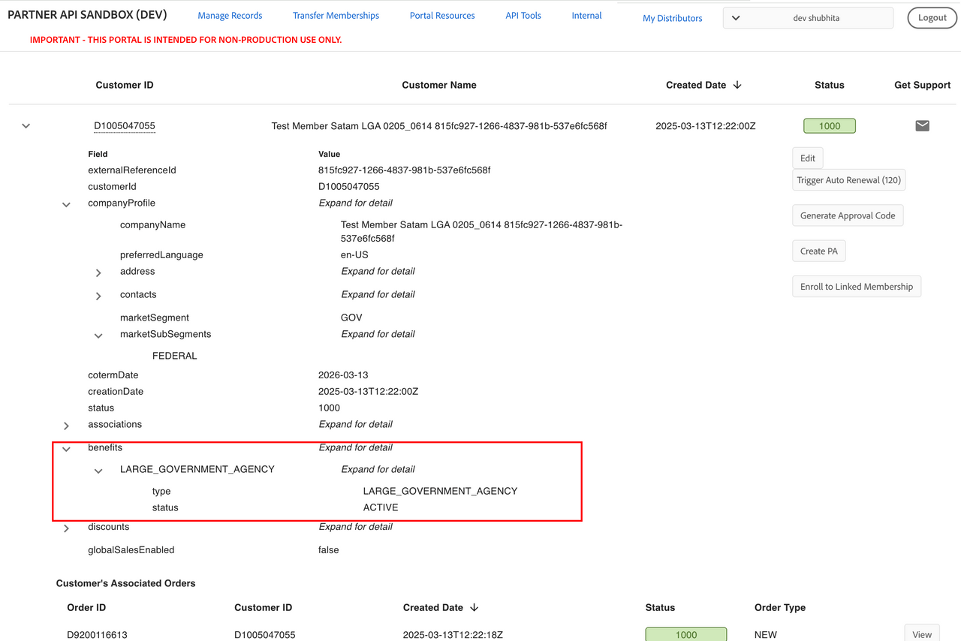Click order ID D9200116613
The height and width of the screenshot is (641, 961).
(x=98, y=635)
